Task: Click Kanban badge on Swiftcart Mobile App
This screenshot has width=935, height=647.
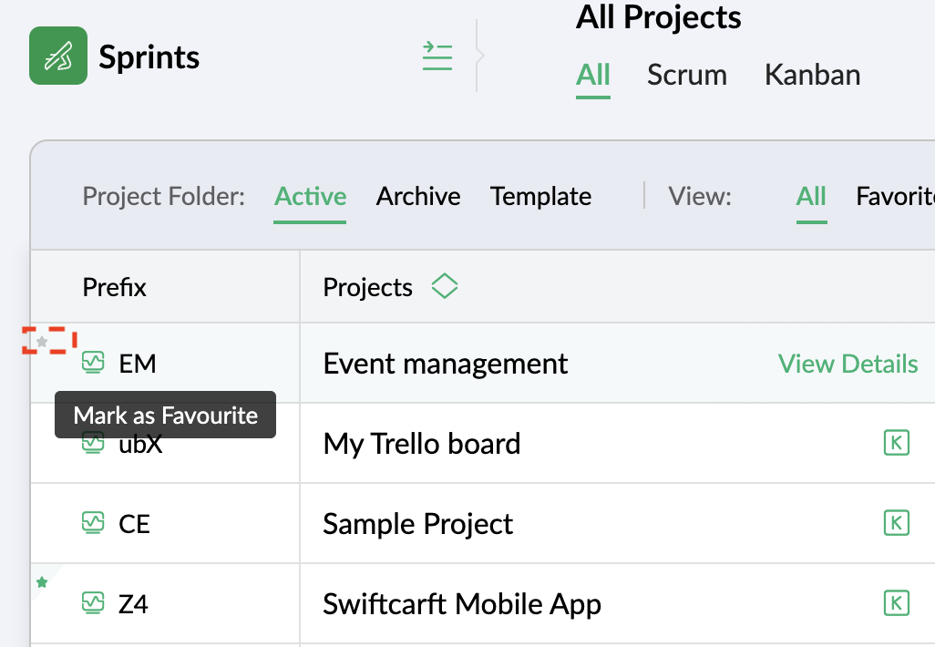Action: tap(897, 602)
